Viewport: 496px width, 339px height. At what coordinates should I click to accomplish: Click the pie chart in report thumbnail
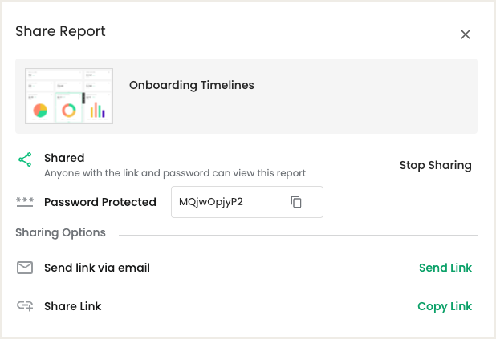point(40,111)
